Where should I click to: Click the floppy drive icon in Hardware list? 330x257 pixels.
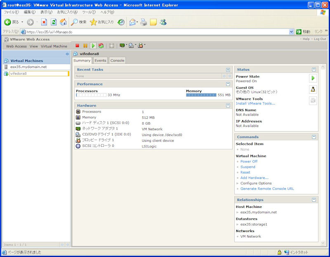(x=78, y=140)
